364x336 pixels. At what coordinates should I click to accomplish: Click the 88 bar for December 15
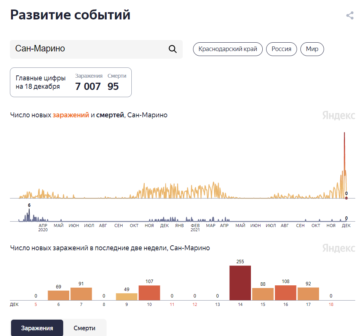pyautogui.click(x=263, y=294)
